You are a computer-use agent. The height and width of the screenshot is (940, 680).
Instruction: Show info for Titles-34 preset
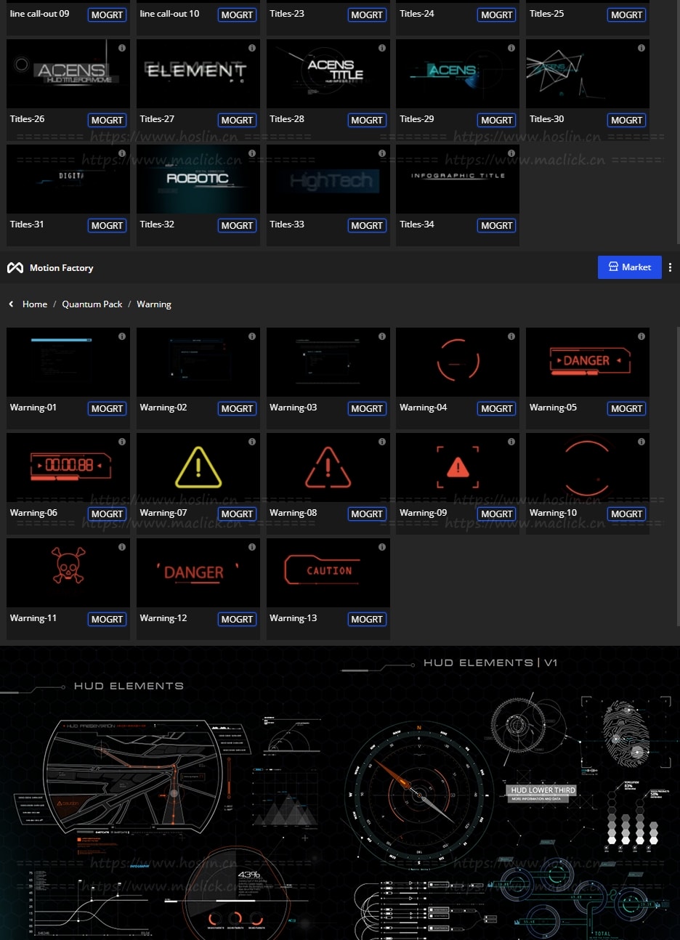click(511, 153)
